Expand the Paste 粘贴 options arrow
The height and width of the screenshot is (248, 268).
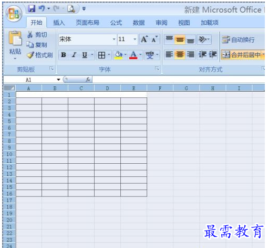pyautogui.click(x=15, y=58)
